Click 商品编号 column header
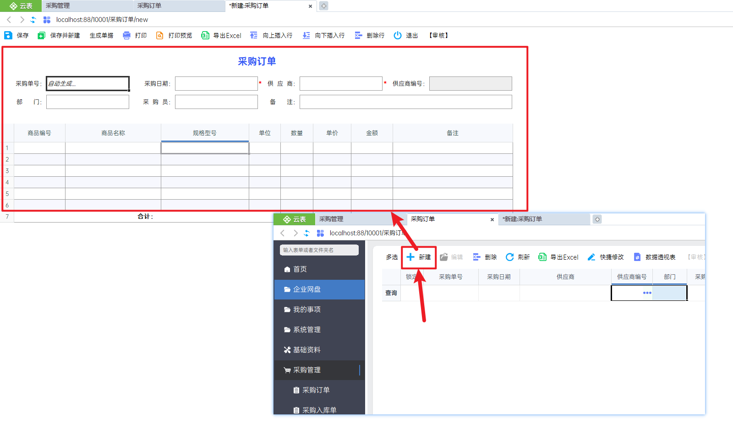 pyautogui.click(x=39, y=133)
